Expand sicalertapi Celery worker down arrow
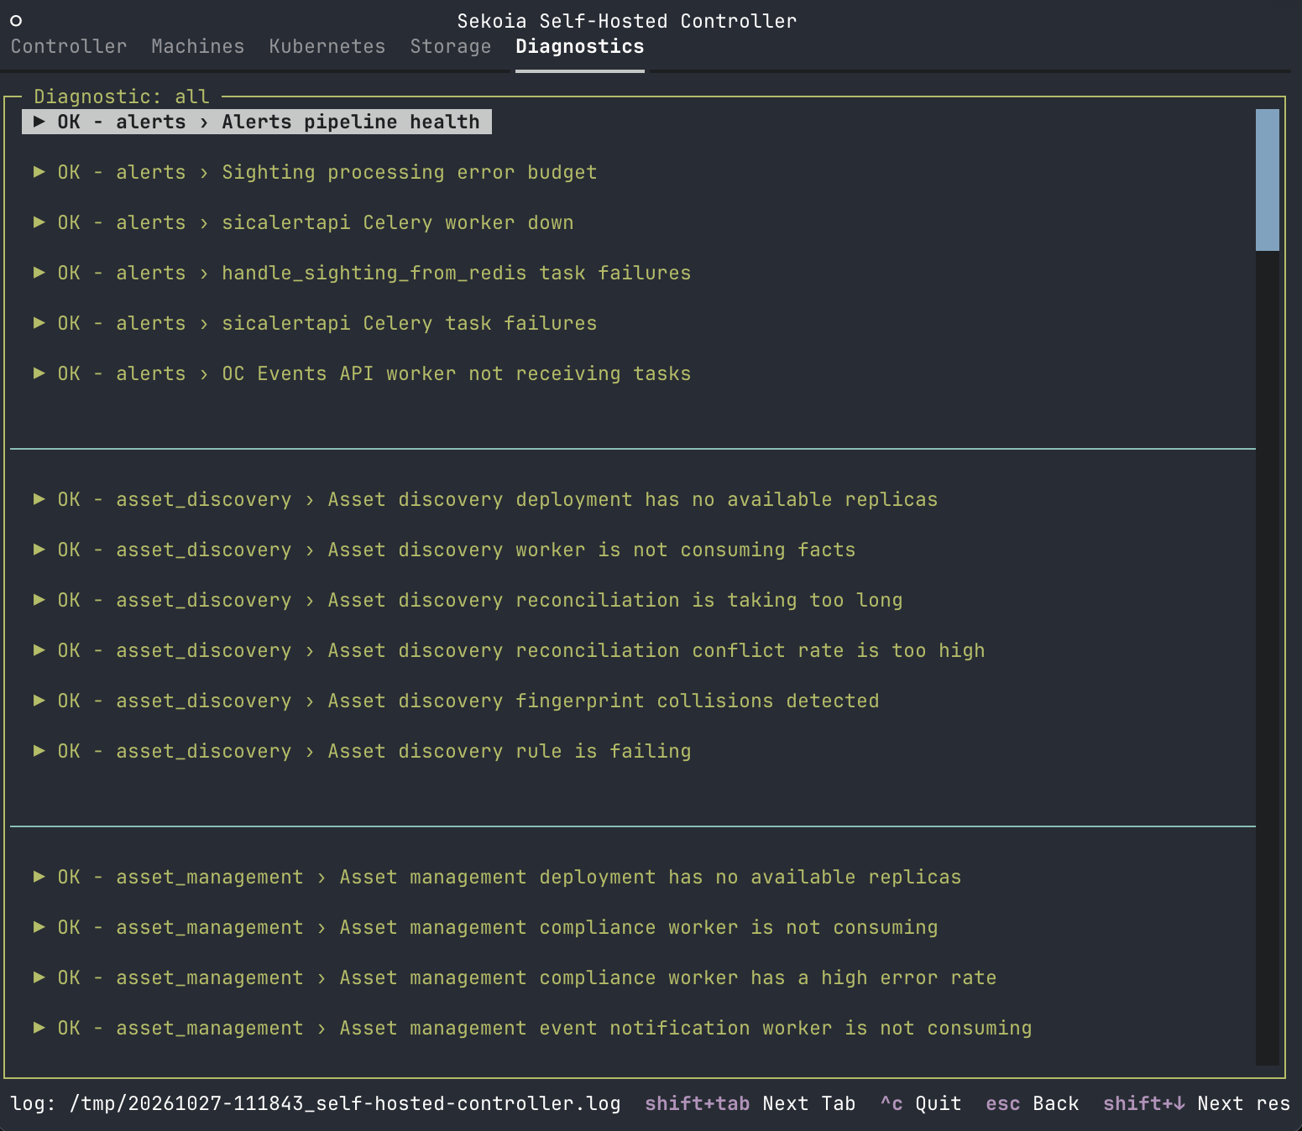Image resolution: width=1302 pixels, height=1131 pixels. [39, 222]
